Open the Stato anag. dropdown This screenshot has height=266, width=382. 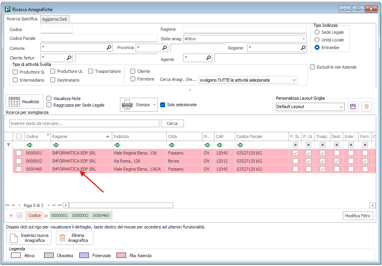point(303,39)
